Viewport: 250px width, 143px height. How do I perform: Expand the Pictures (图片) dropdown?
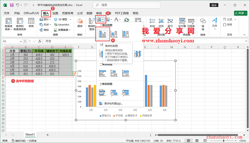pos(50,19)
